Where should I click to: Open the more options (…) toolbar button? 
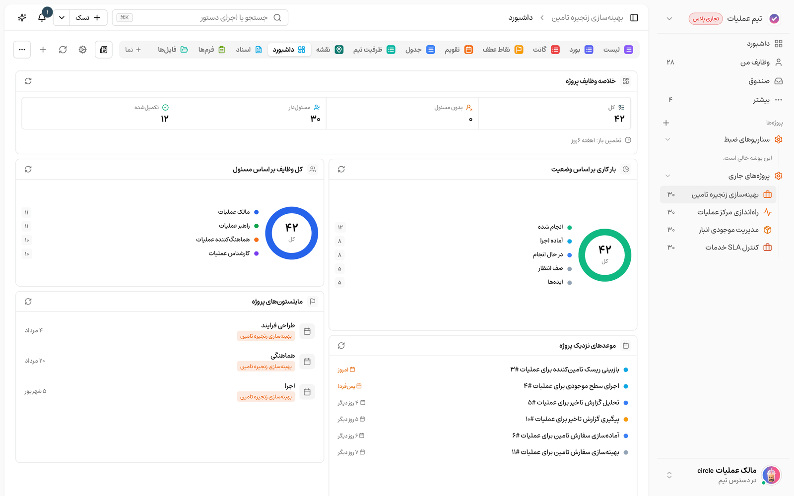tap(22, 50)
